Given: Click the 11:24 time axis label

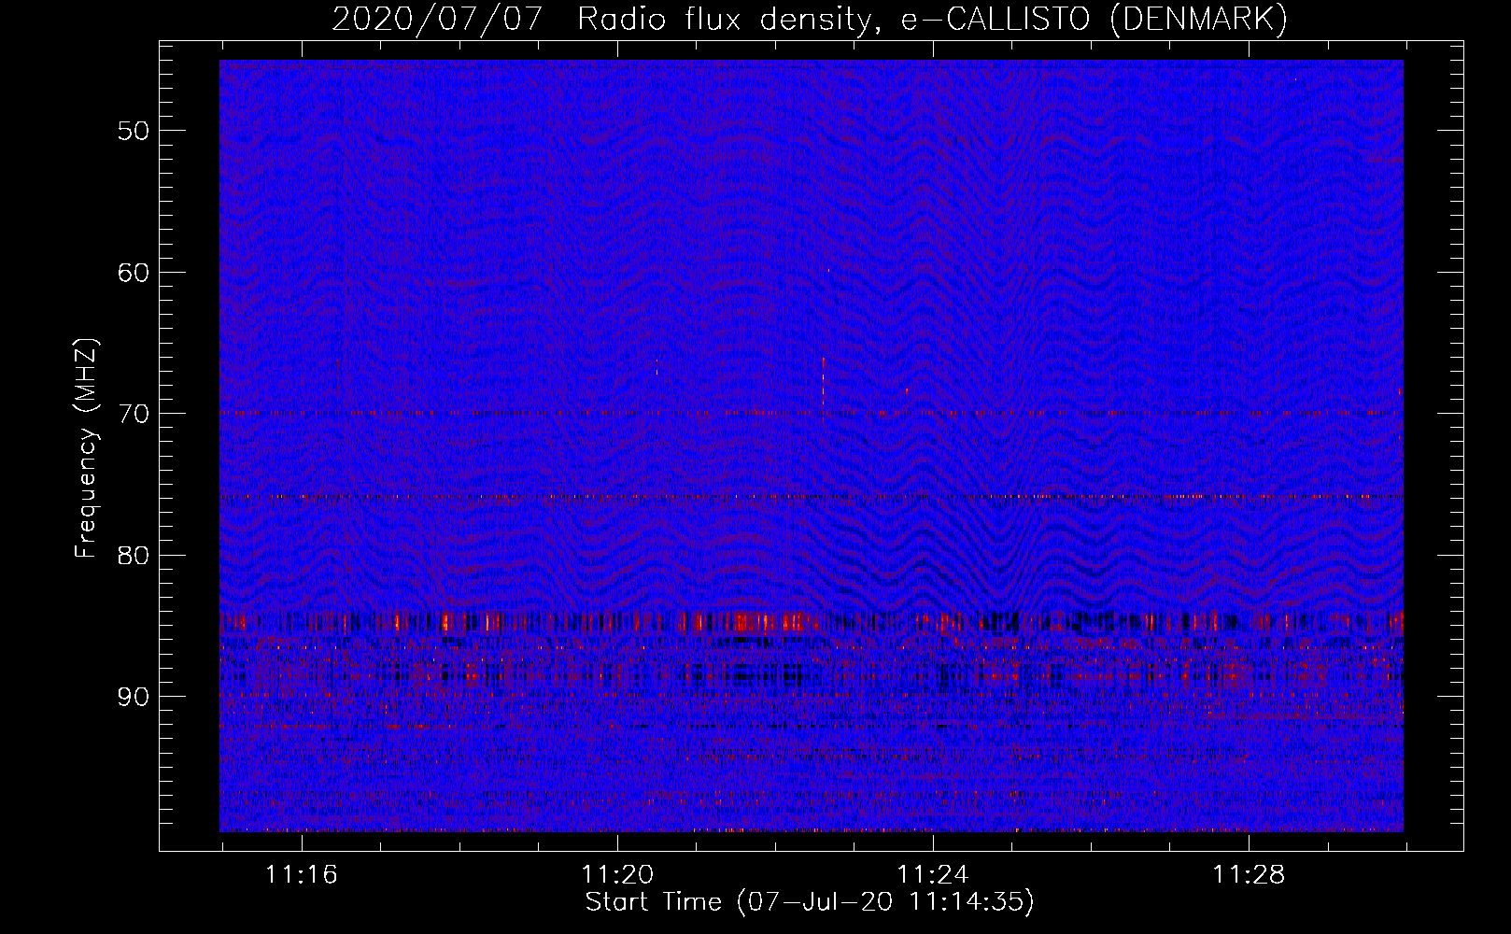Looking at the screenshot, I should pos(933,875).
